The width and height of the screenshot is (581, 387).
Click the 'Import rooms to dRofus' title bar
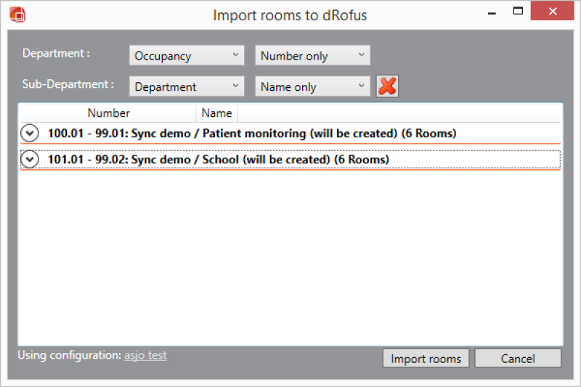click(290, 15)
